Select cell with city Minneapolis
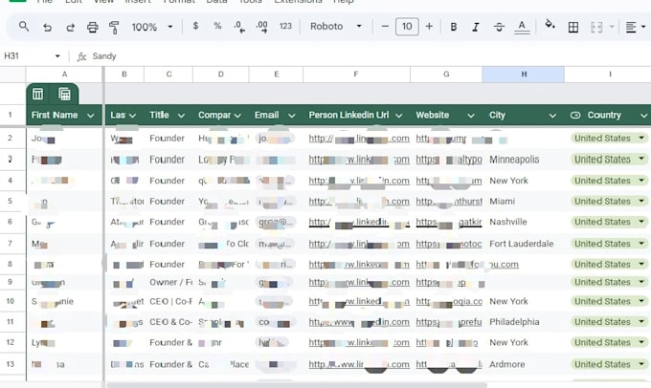651x388 pixels. pos(523,160)
